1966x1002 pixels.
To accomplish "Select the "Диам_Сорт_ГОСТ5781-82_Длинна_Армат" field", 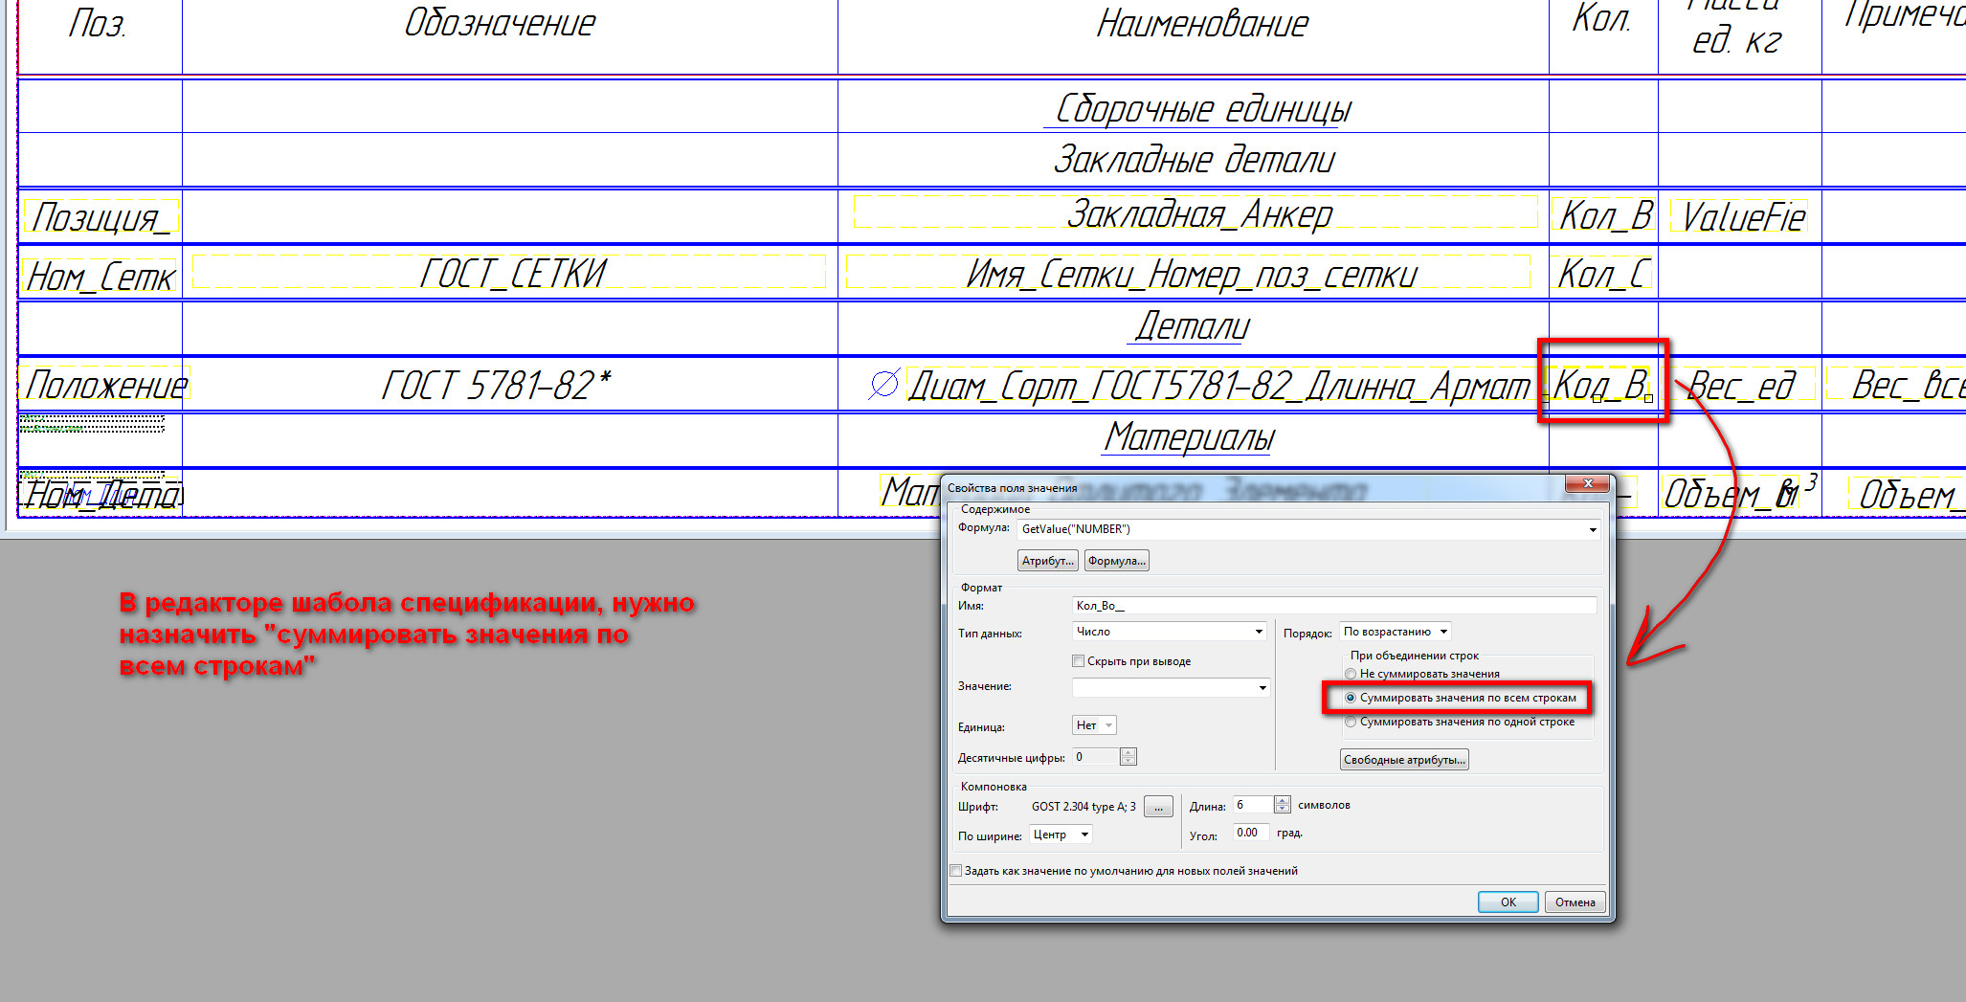I will [x=1218, y=386].
